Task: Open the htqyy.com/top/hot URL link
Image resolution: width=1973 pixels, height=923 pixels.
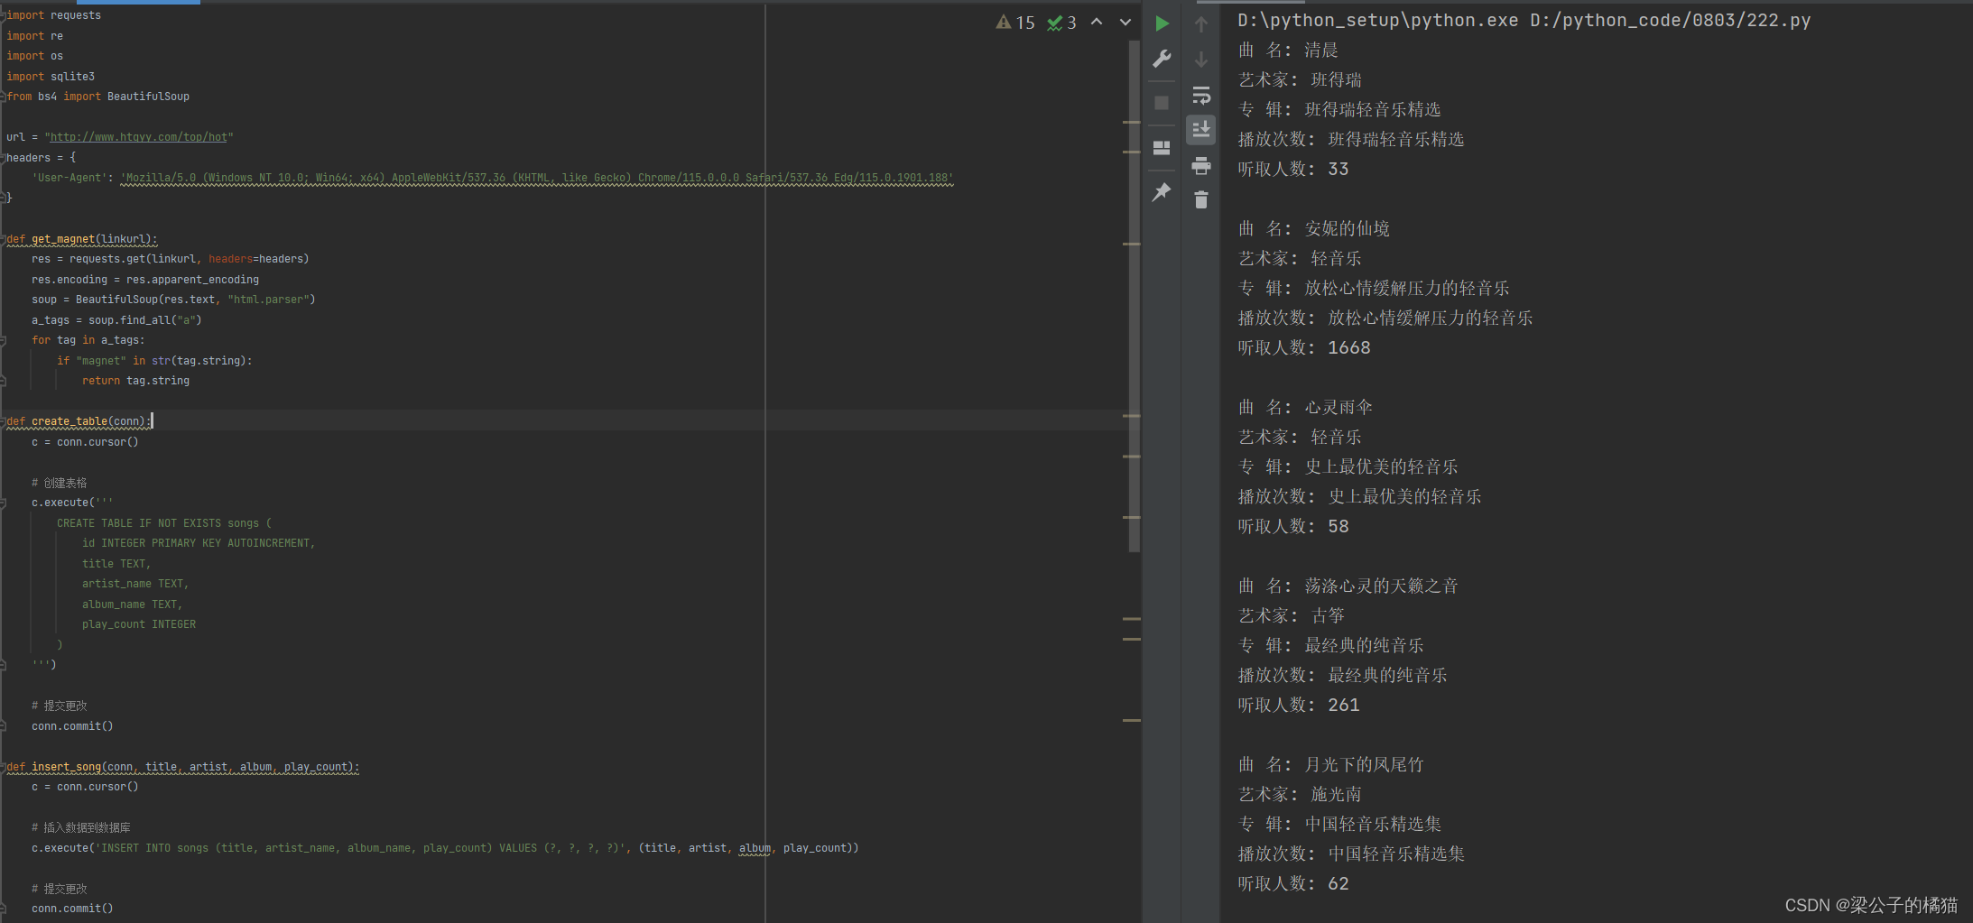Action: (139, 137)
